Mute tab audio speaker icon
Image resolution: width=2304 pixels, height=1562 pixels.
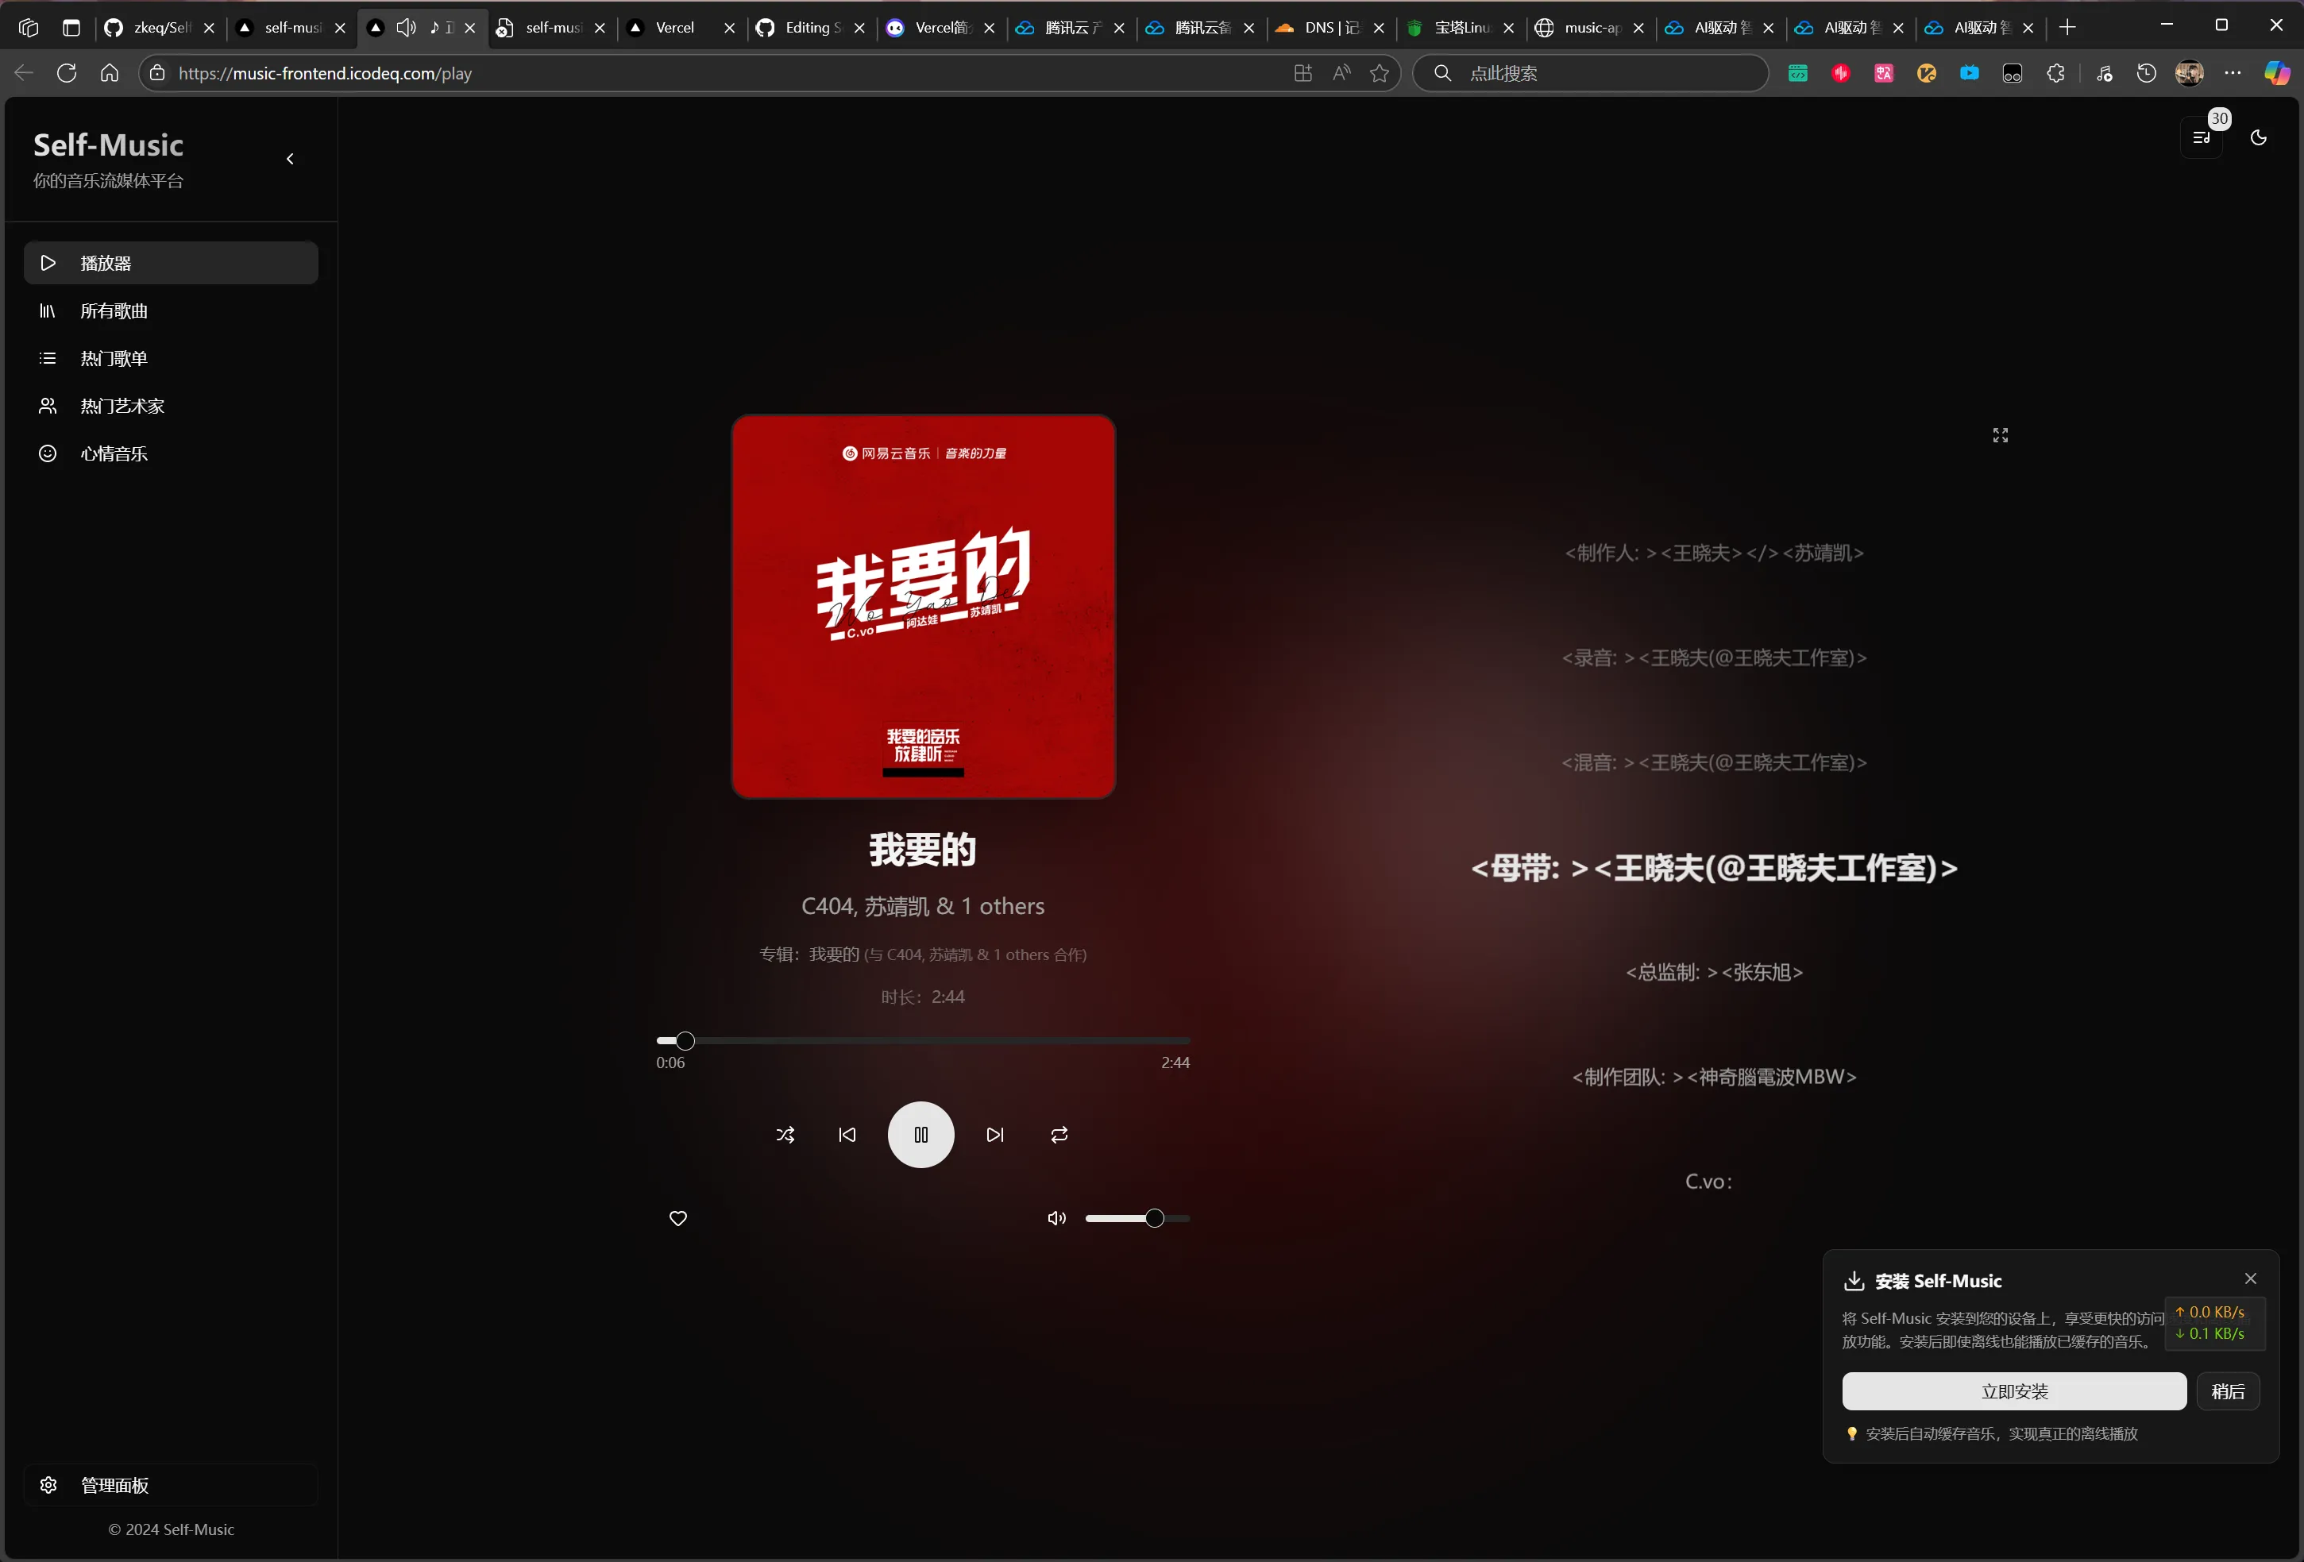coord(406,28)
